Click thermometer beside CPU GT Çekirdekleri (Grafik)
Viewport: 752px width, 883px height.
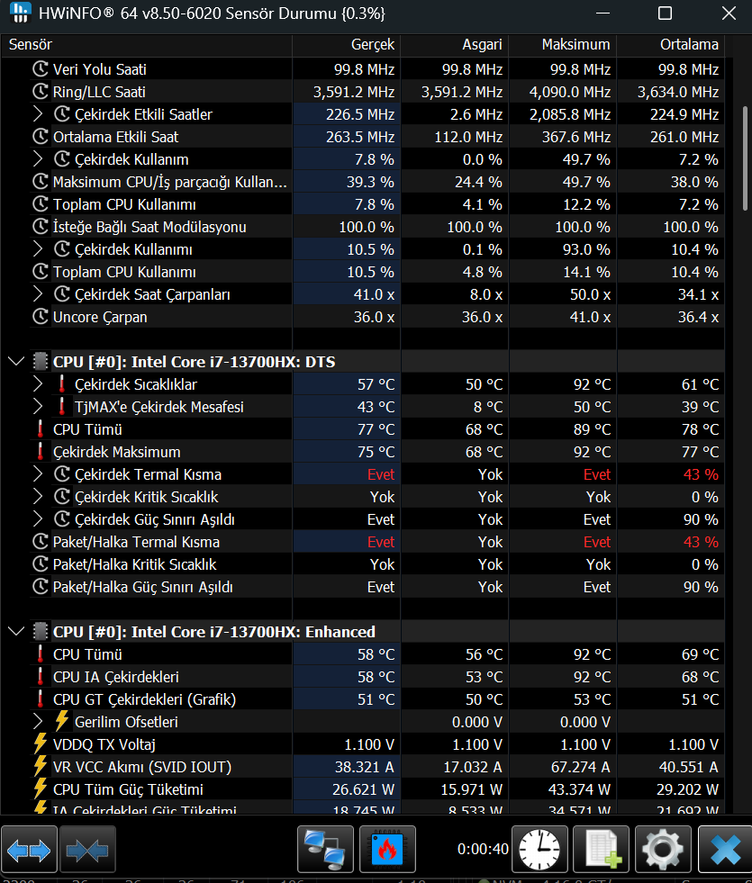pos(40,699)
